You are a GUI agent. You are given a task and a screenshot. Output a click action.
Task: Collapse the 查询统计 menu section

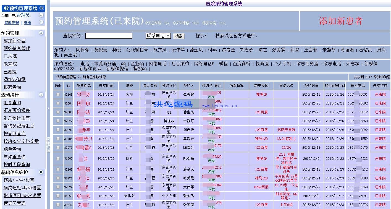[41, 95]
